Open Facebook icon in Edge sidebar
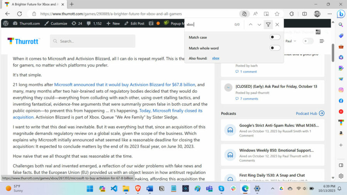Viewport: 347px width, 195px height. pos(341,101)
